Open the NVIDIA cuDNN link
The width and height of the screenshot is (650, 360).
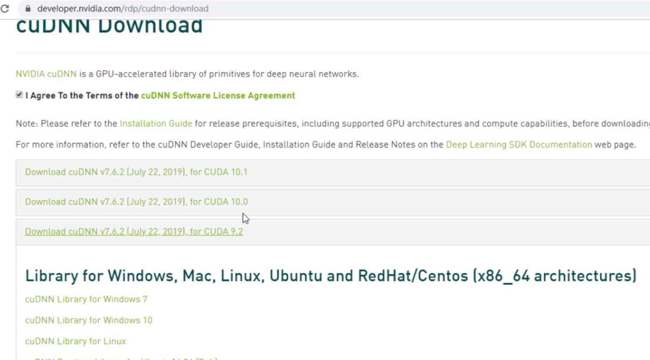(46, 74)
